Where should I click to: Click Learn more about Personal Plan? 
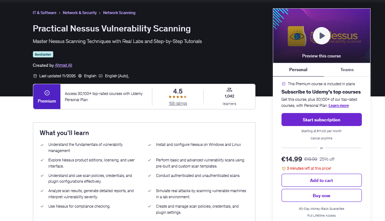[x=339, y=105]
